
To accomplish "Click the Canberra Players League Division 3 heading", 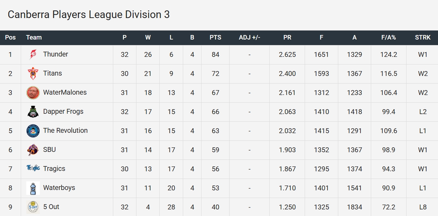I will click(x=89, y=15).
